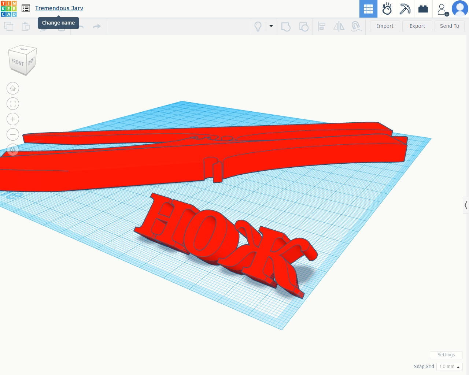Toggle the Cruise magnet tool
The height and width of the screenshot is (375, 469).
point(356,26)
